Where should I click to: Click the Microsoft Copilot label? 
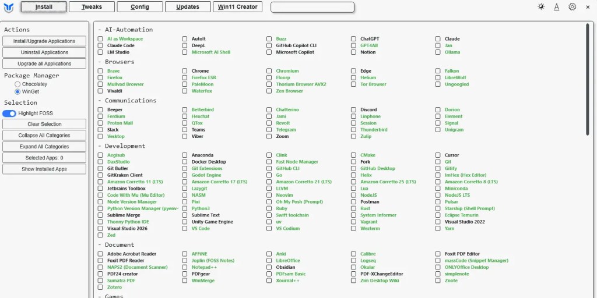tap(295, 52)
